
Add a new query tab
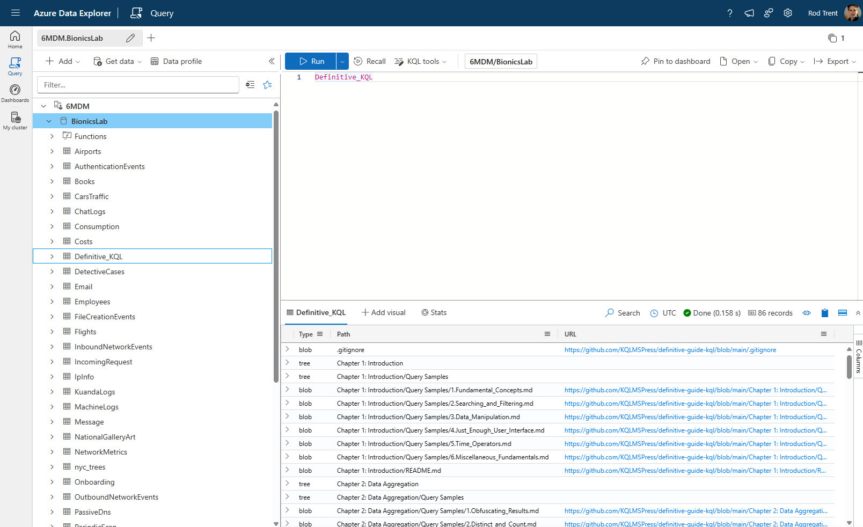(151, 38)
